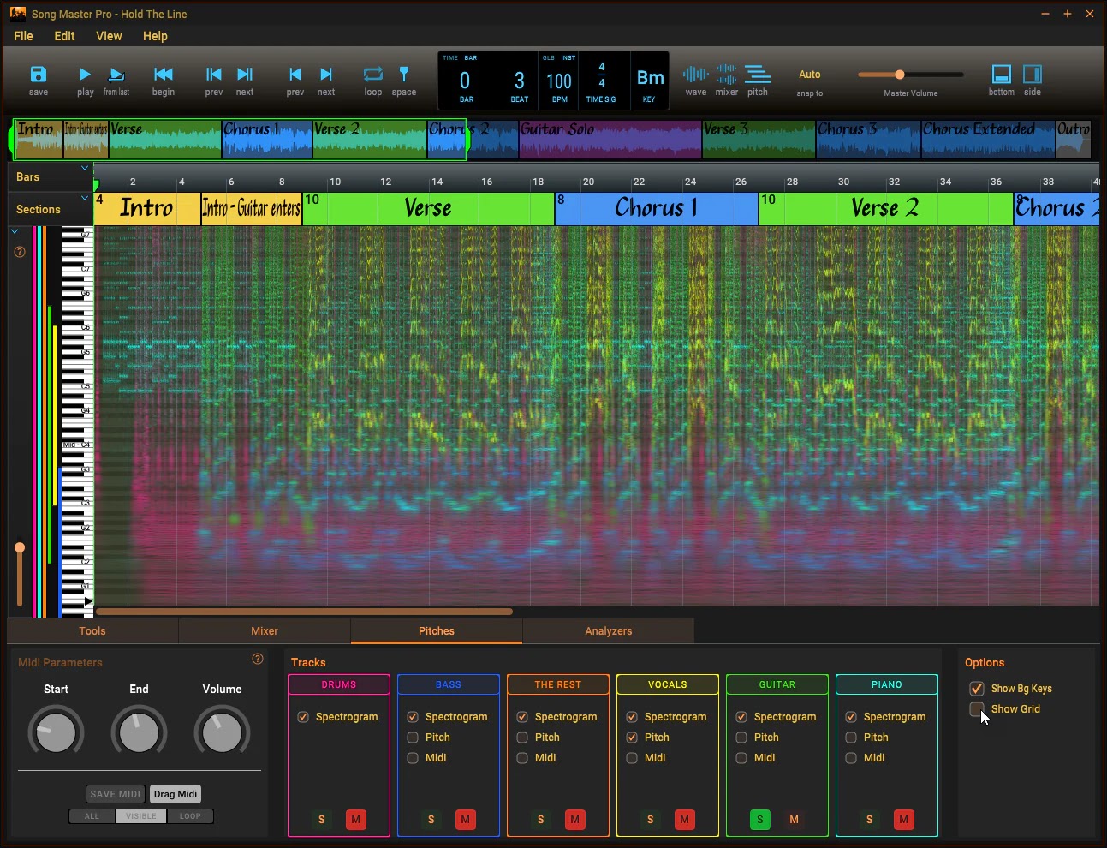Click the loop playback icon
The width and height of the screenshot is (1107, 848).
(x=372, y=79)
